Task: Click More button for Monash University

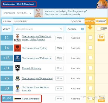Action: coord(60,68)
